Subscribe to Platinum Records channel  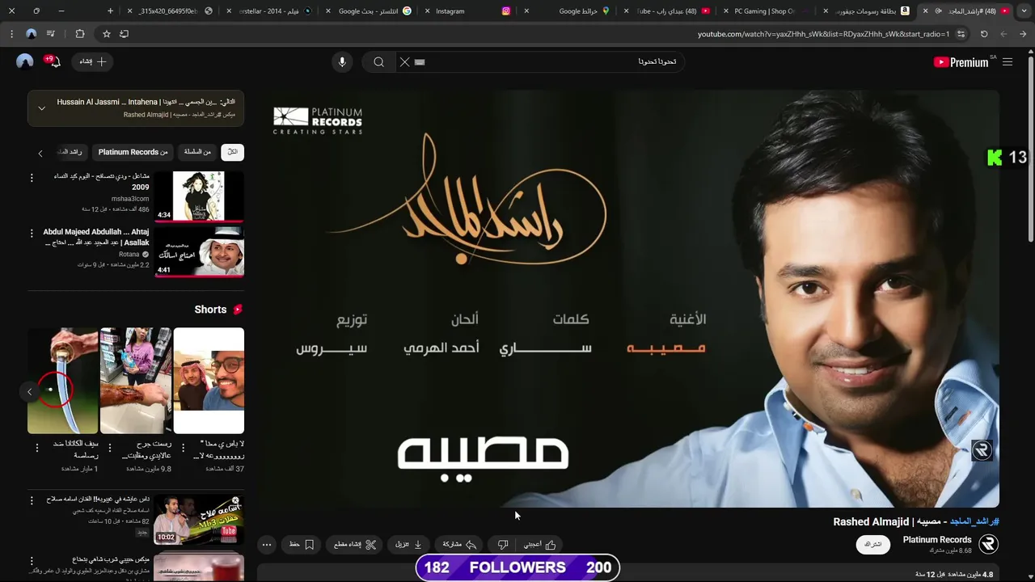(x=873, y=545)
